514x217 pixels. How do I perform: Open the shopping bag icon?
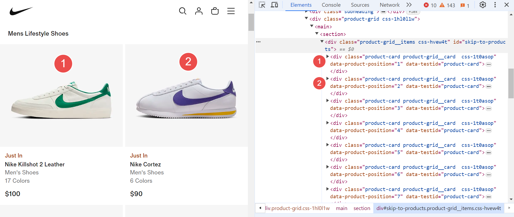[x=215, y=11]
